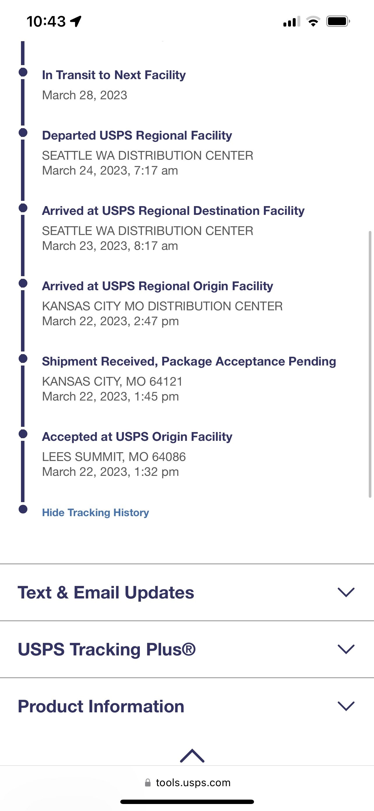Tap the Wi-Fi icon in status bar
The image size is (374, 811).
[313, 21]
